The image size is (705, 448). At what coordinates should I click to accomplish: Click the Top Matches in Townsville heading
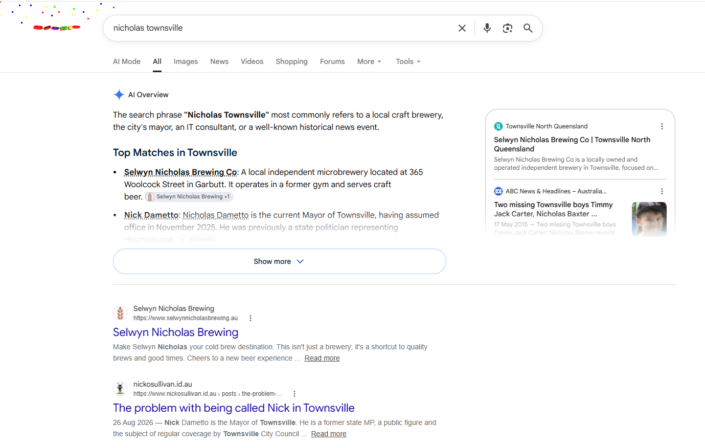click(x=175, y=152)
